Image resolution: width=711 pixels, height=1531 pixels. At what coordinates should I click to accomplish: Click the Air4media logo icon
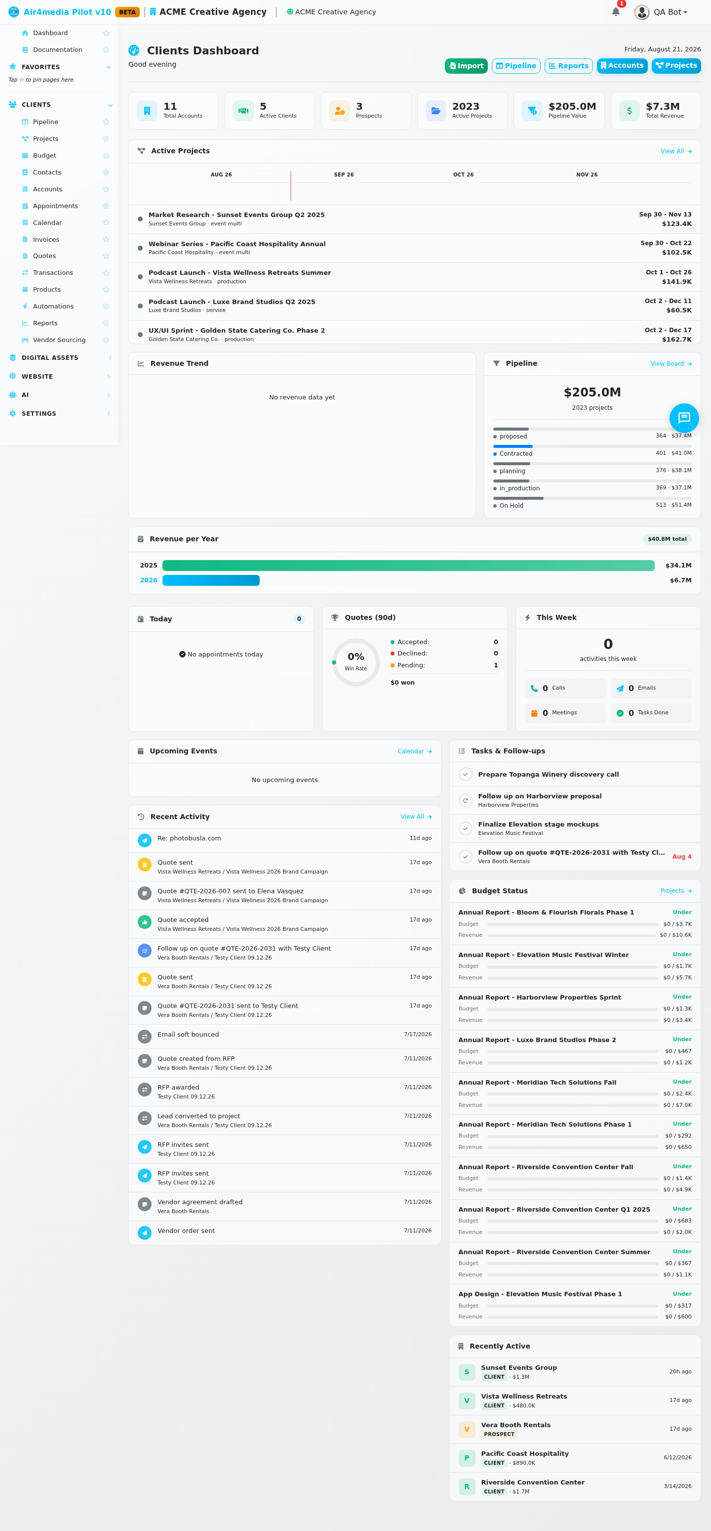coord(14,12)
